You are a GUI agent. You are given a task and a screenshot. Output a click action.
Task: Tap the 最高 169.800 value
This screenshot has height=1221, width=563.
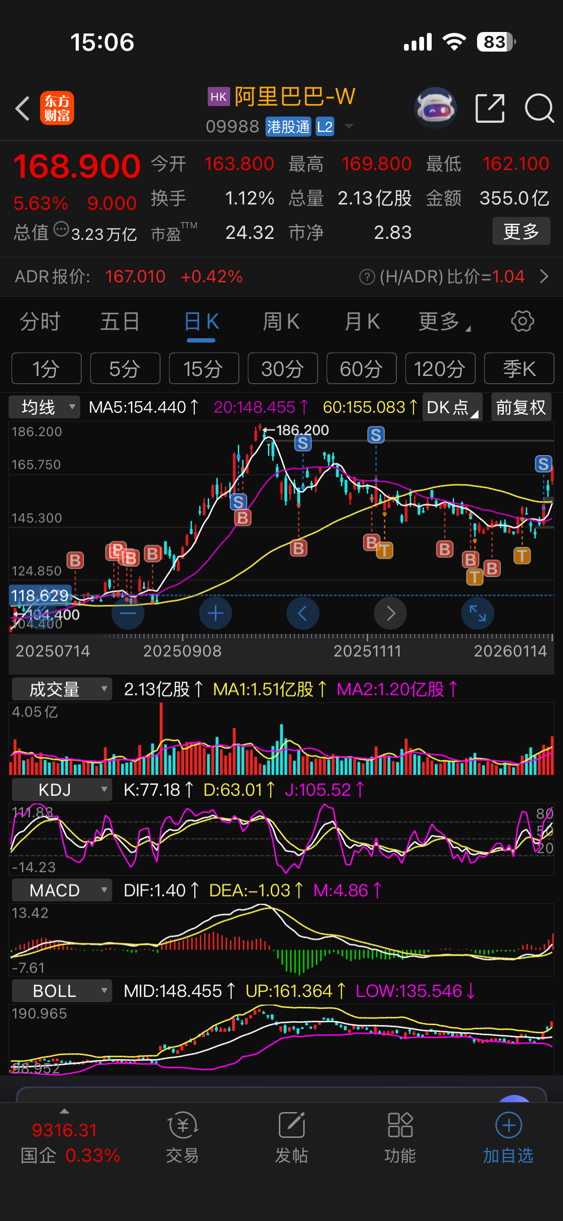[376, 164]
